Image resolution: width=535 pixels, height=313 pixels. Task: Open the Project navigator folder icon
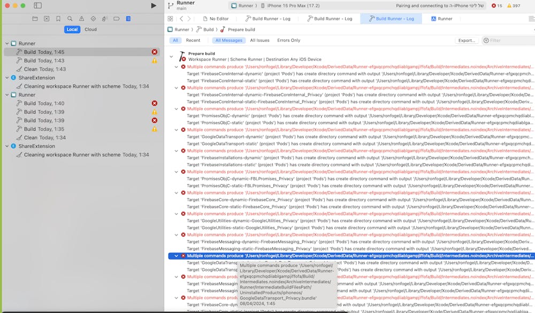[35, 19]
